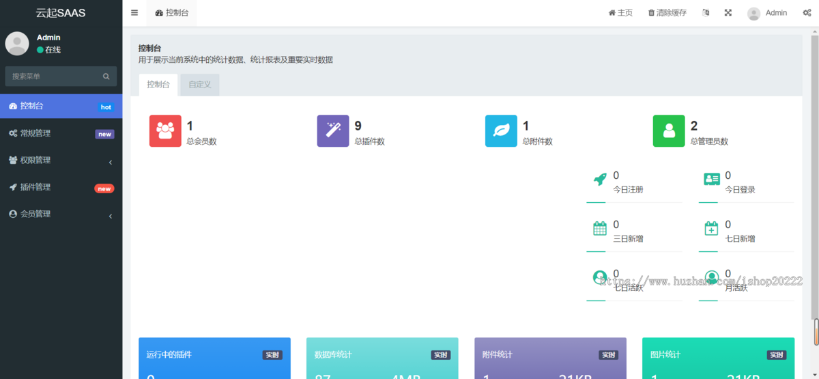Expand 权限管理 sidebar menu
Screen dimensions: 819x379
(61, 160)
